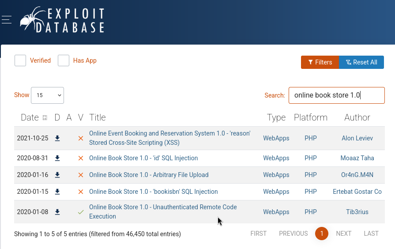Viewport: 395px width, 249px height.
Task: Click the Verified label text
Action: (40, 60)
